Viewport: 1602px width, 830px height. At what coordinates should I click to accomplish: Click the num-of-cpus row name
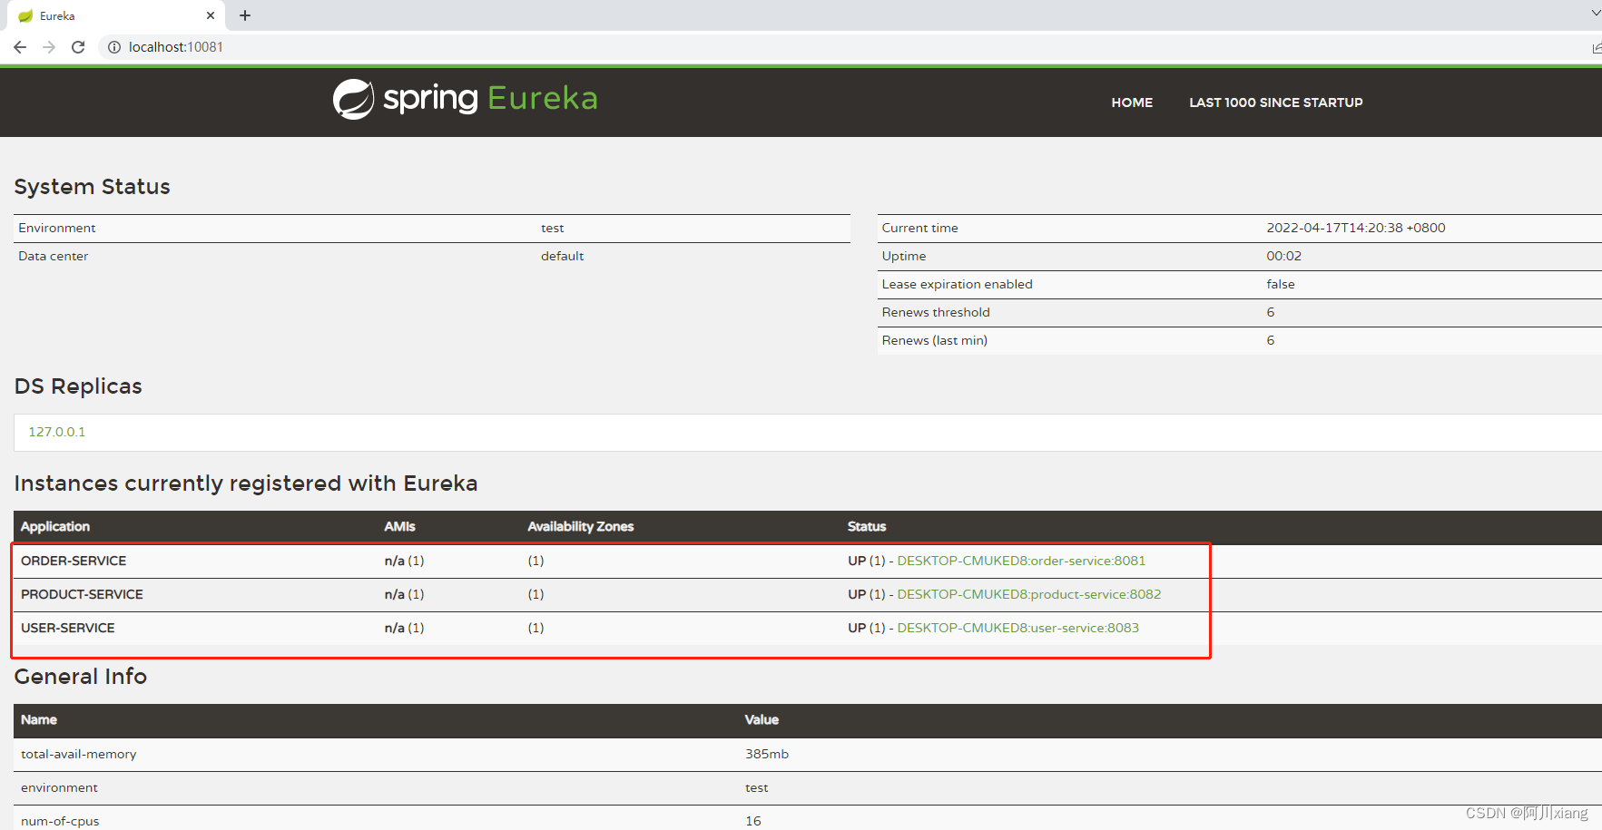(x=60, y=821)
